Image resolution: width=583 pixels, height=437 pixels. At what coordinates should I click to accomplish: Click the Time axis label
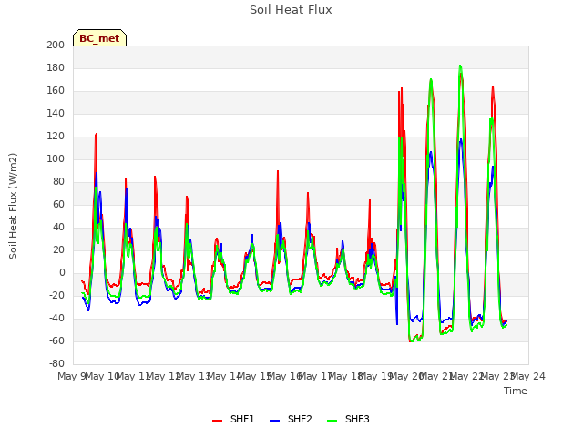pos(516,391)
